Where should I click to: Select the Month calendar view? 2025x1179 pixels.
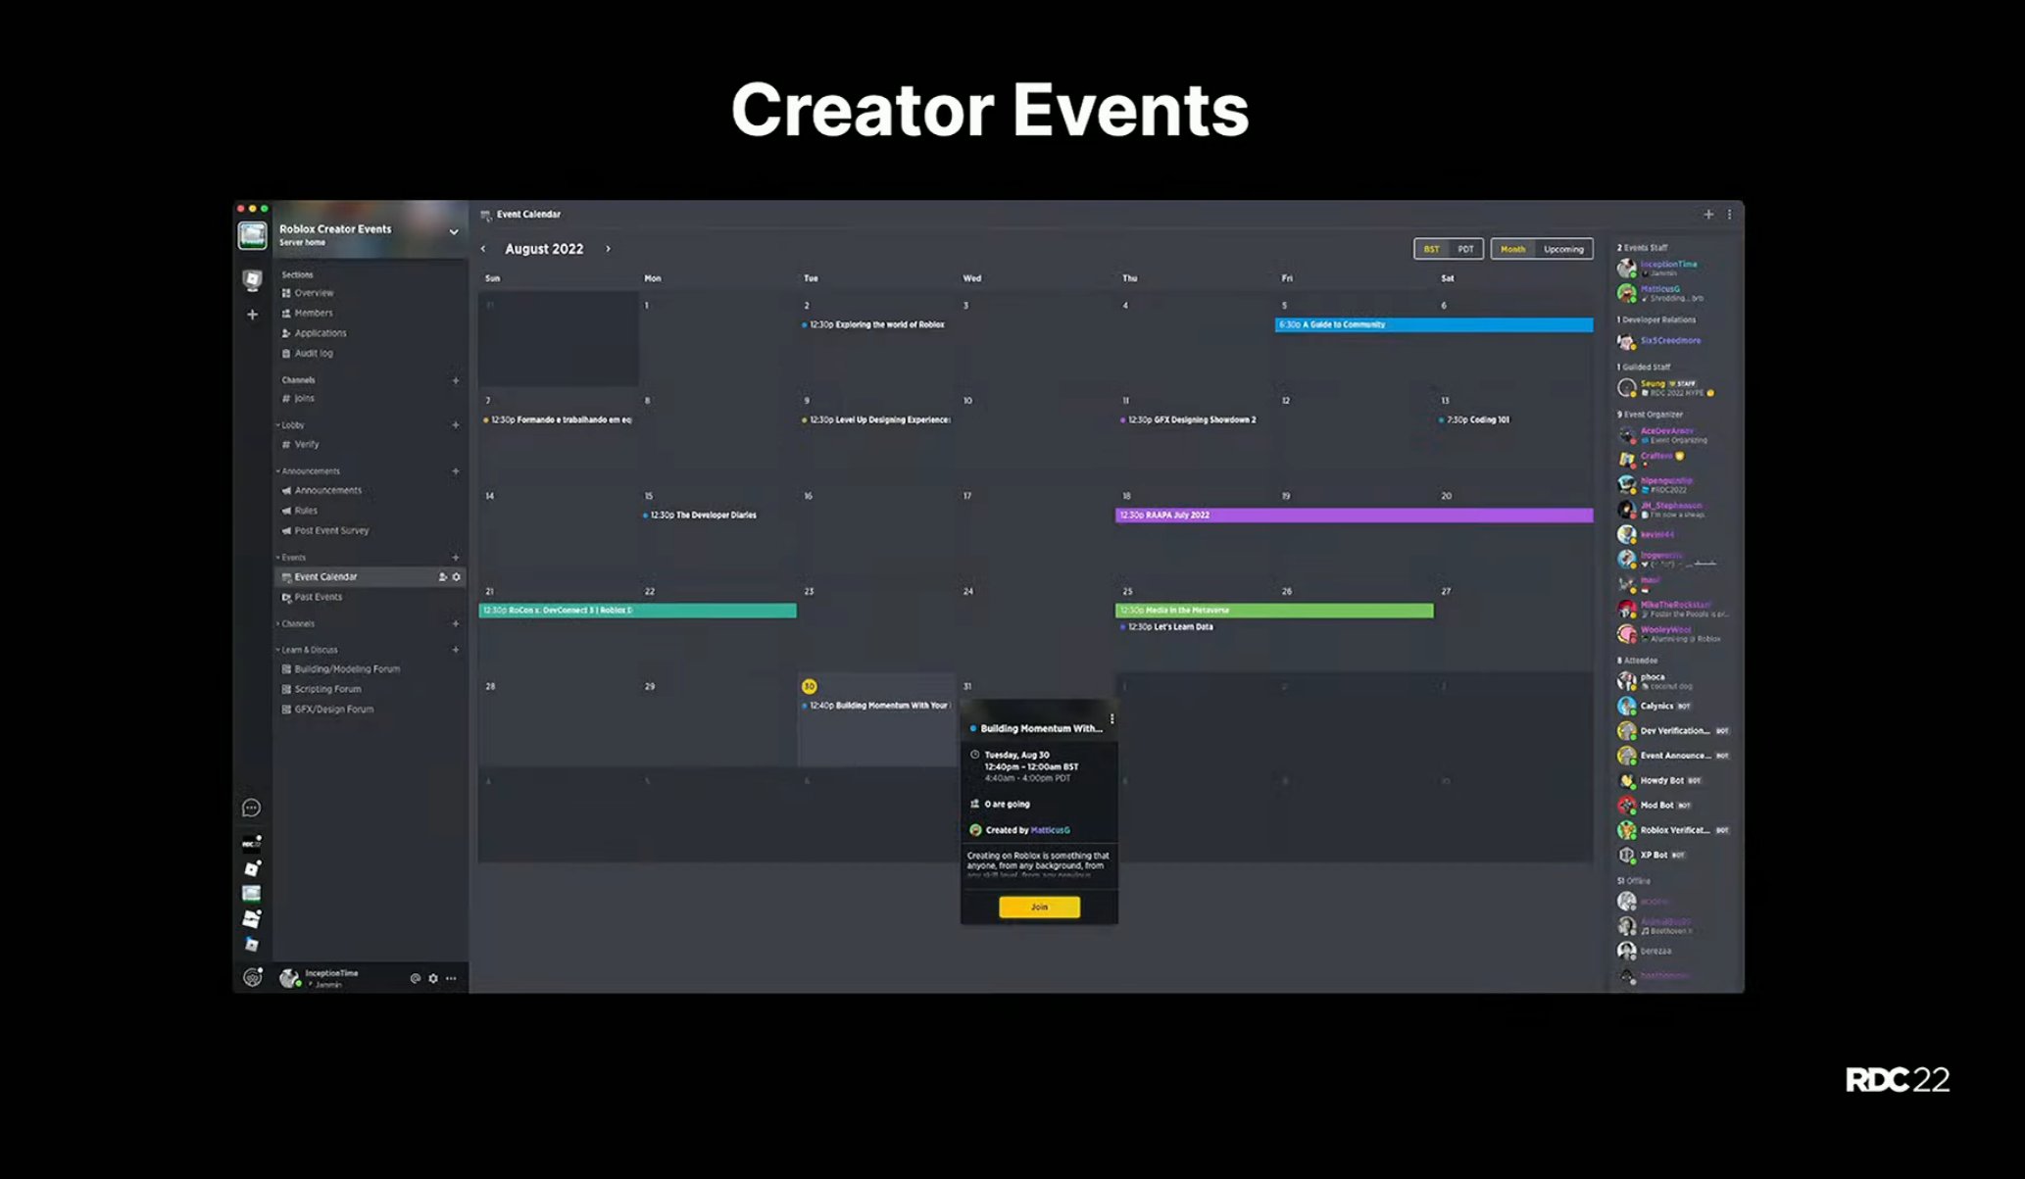pyautogui.click(x=1512, y=249)
